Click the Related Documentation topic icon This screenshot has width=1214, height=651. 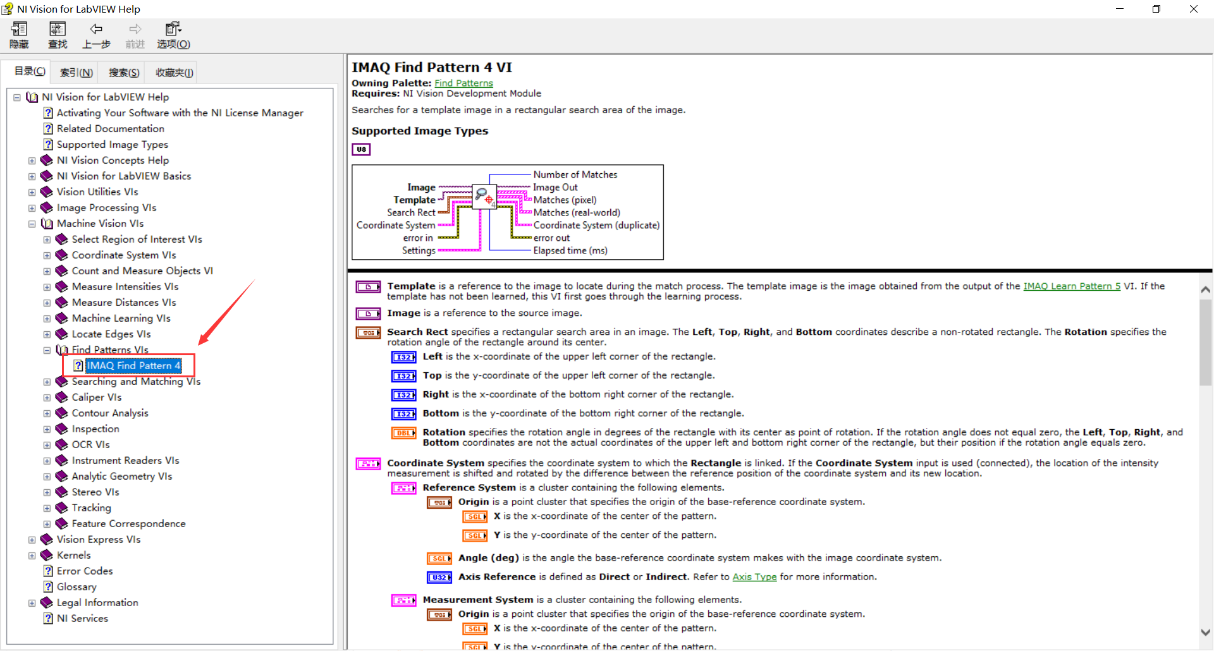coord(48,128)
